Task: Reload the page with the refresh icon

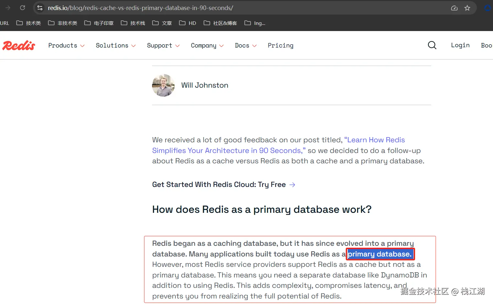Action: 22,8
